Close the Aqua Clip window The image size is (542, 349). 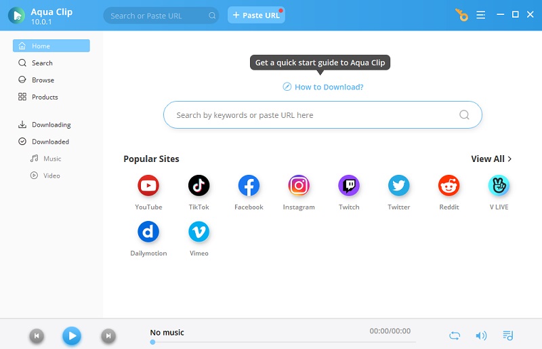[530, 14]
